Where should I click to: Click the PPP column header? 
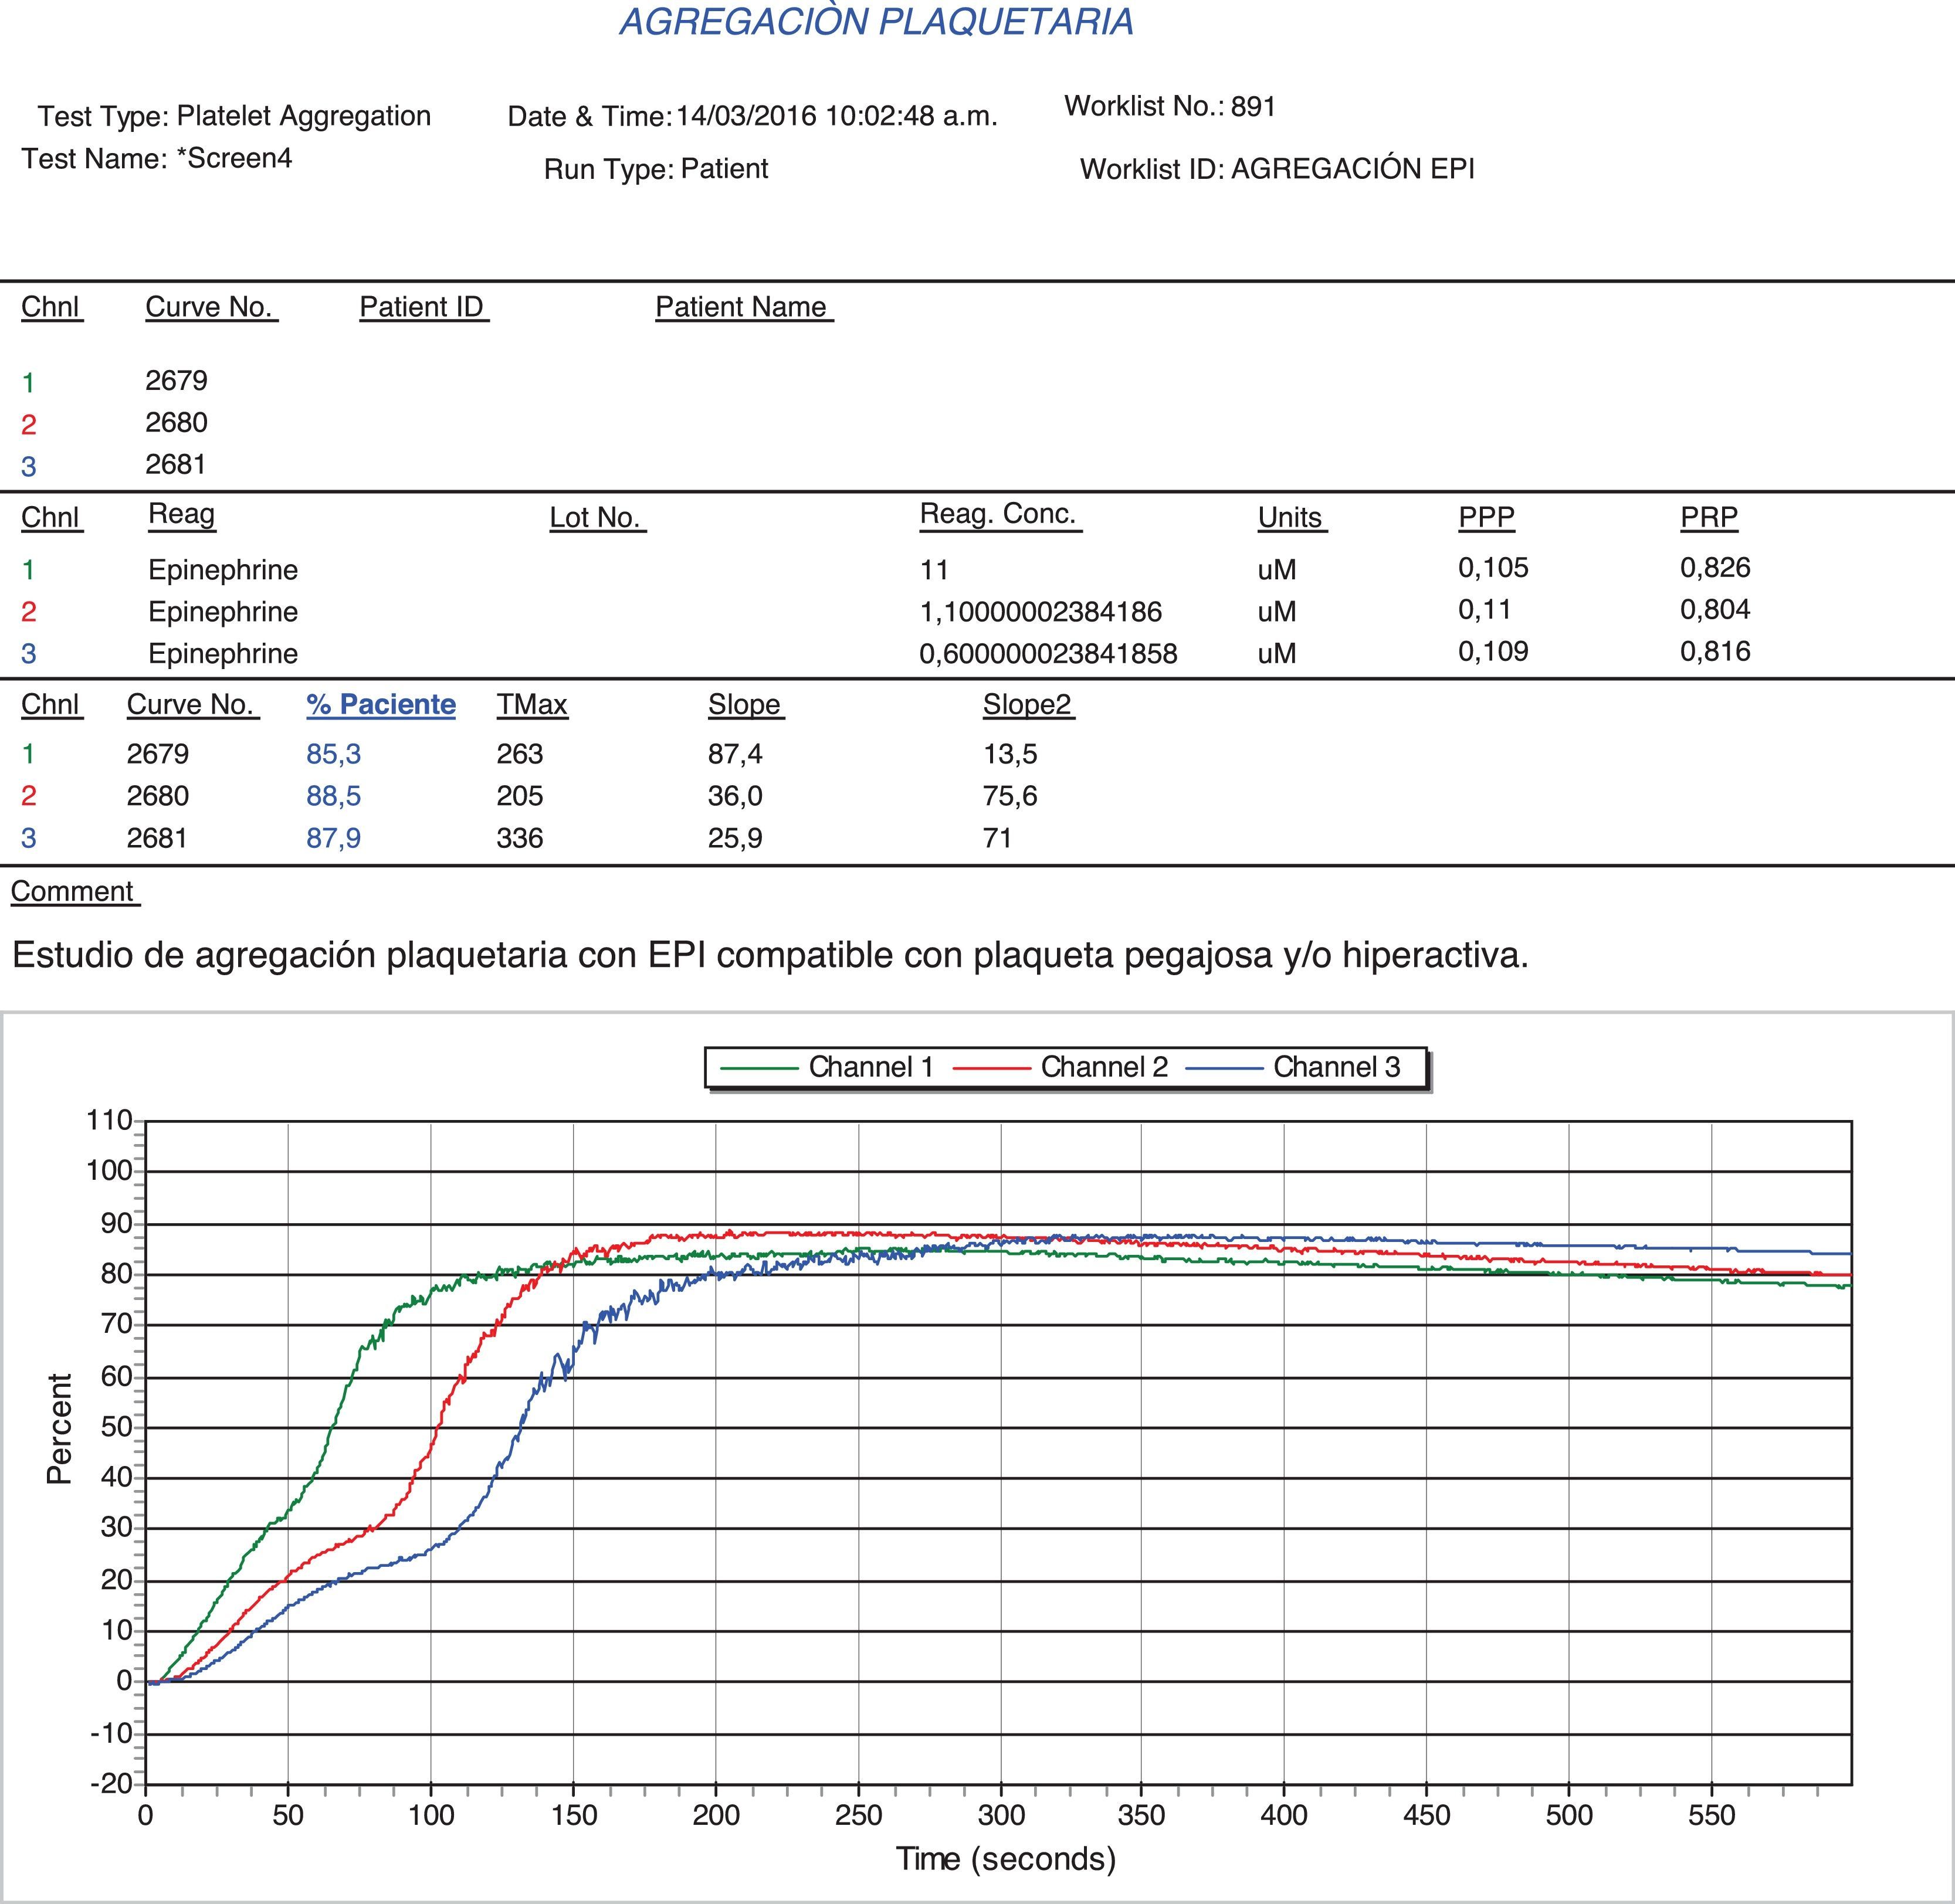pos(1486,517)
